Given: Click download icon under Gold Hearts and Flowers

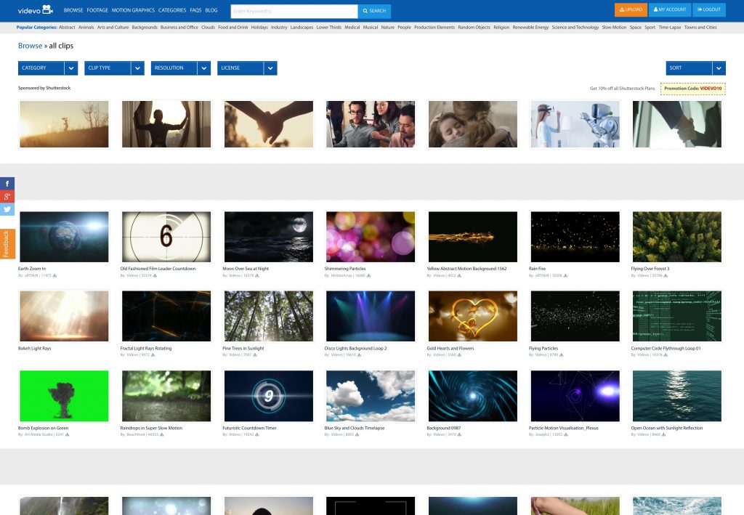Looking at the screenshot, I should tap(459, 354).
